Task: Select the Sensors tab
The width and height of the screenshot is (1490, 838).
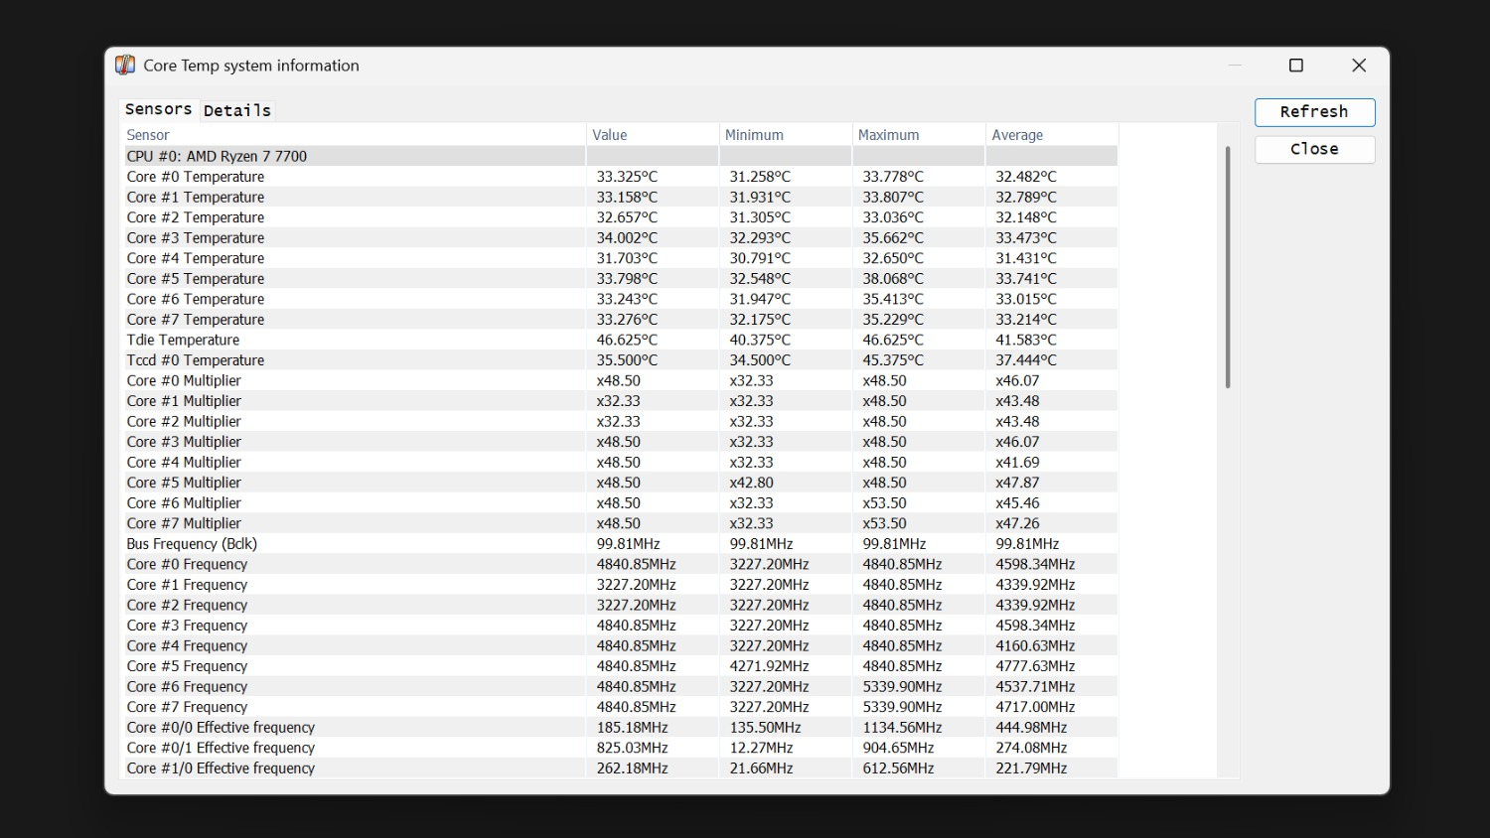Action: click(x=159, y=109)
